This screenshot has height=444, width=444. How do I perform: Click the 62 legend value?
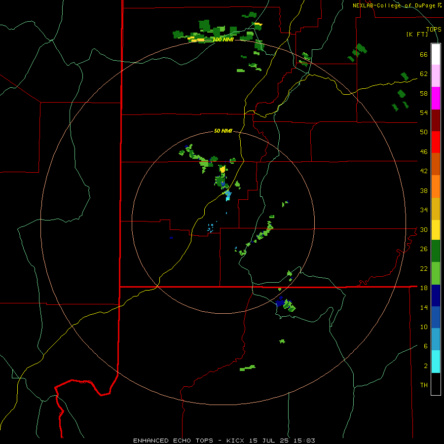click(x=424, y=74)
